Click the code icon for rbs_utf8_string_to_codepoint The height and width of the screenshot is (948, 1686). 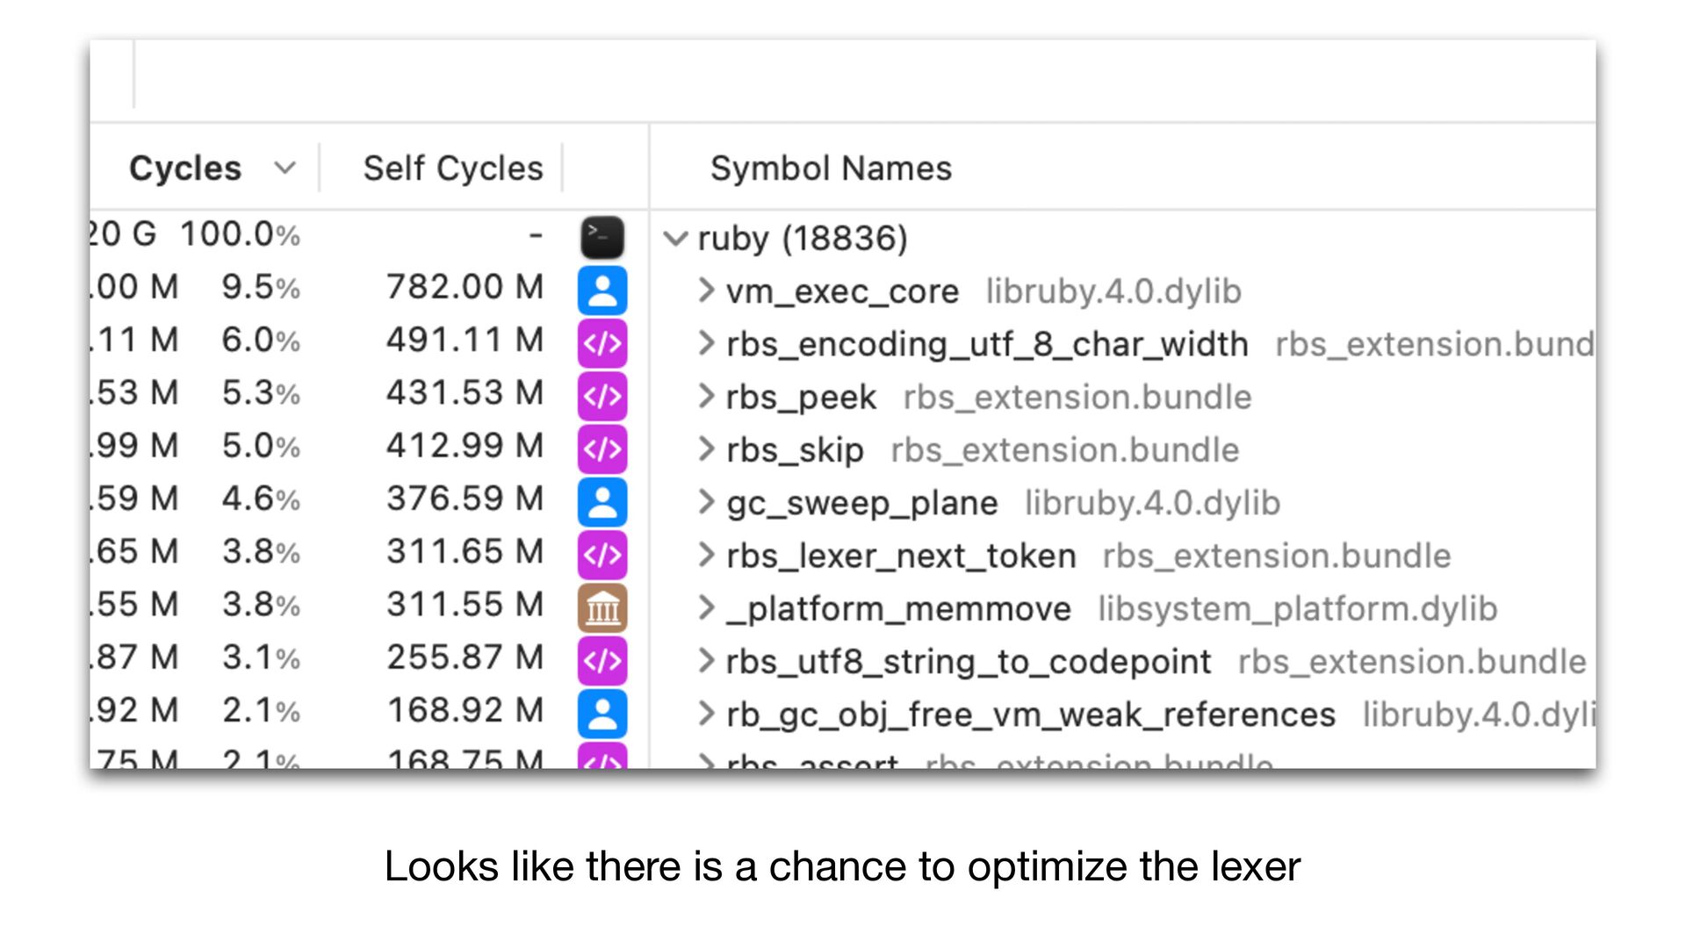coord(602,661)
